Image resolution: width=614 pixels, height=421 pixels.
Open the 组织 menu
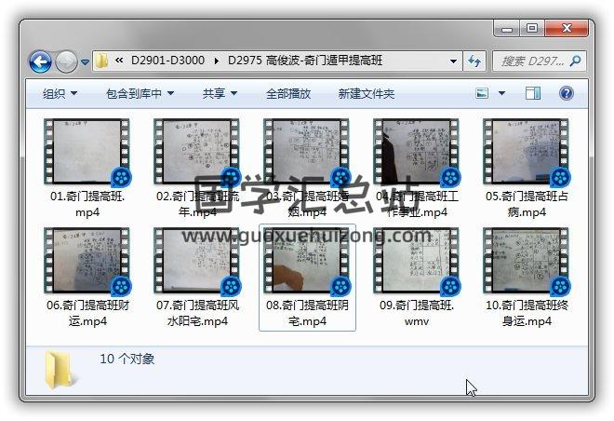tap(60, 93)
